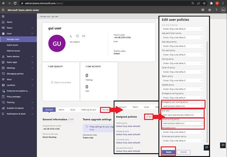Click the chat icon under gui user
Screen dimensions: 227x157
(x=77, y=36)
